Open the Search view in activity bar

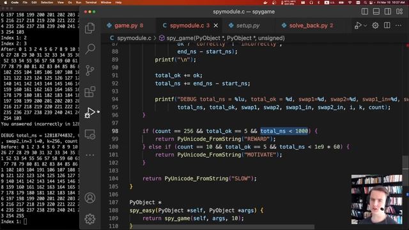pyautogui.click(x=89, y=49)
